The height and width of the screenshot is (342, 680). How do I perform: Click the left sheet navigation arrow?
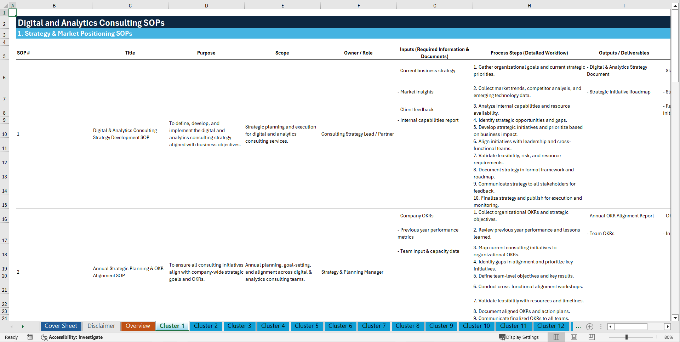click(11, 326)
